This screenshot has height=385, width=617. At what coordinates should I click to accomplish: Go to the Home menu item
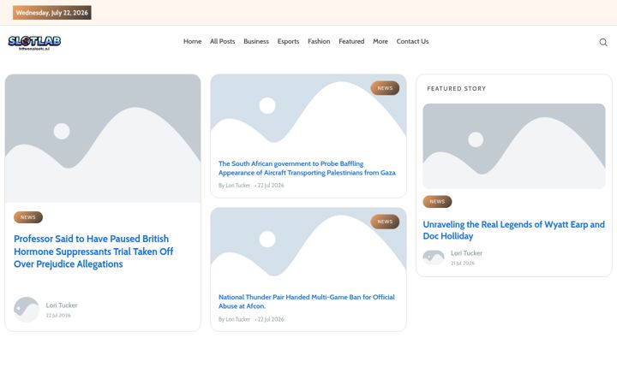pos(193,41)
